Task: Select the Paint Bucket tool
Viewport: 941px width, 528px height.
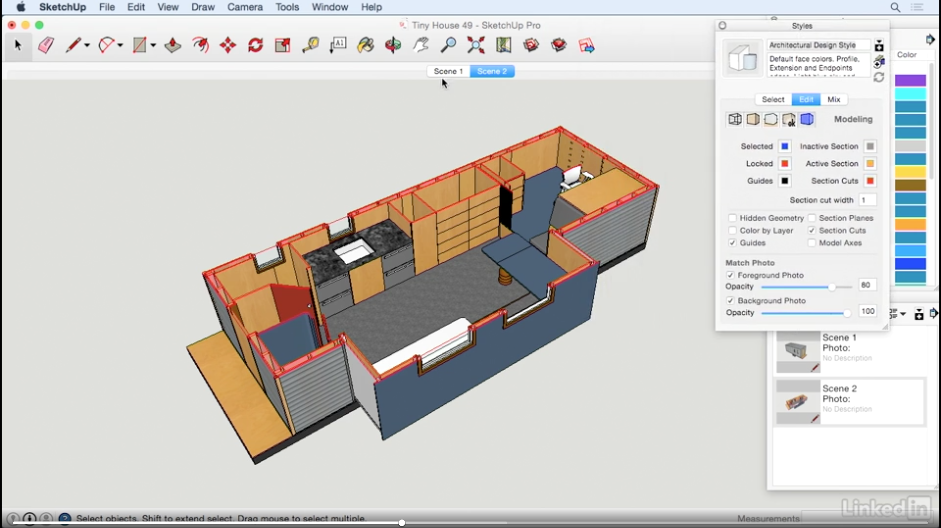Action: pos(365,45)
